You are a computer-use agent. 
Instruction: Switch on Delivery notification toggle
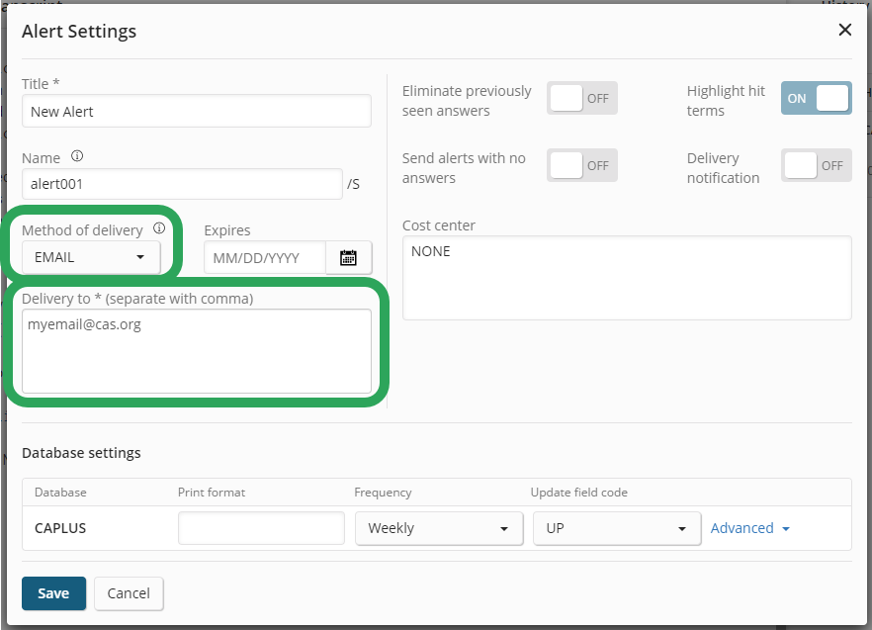tap(816, 166)
